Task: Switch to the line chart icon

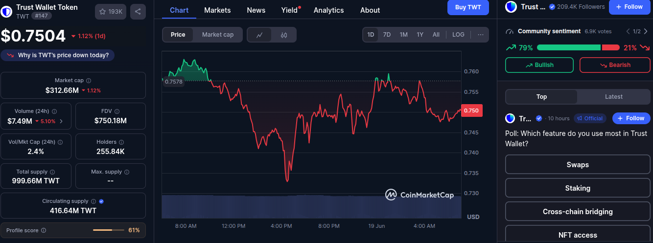Action: click(x=260, y=35)
